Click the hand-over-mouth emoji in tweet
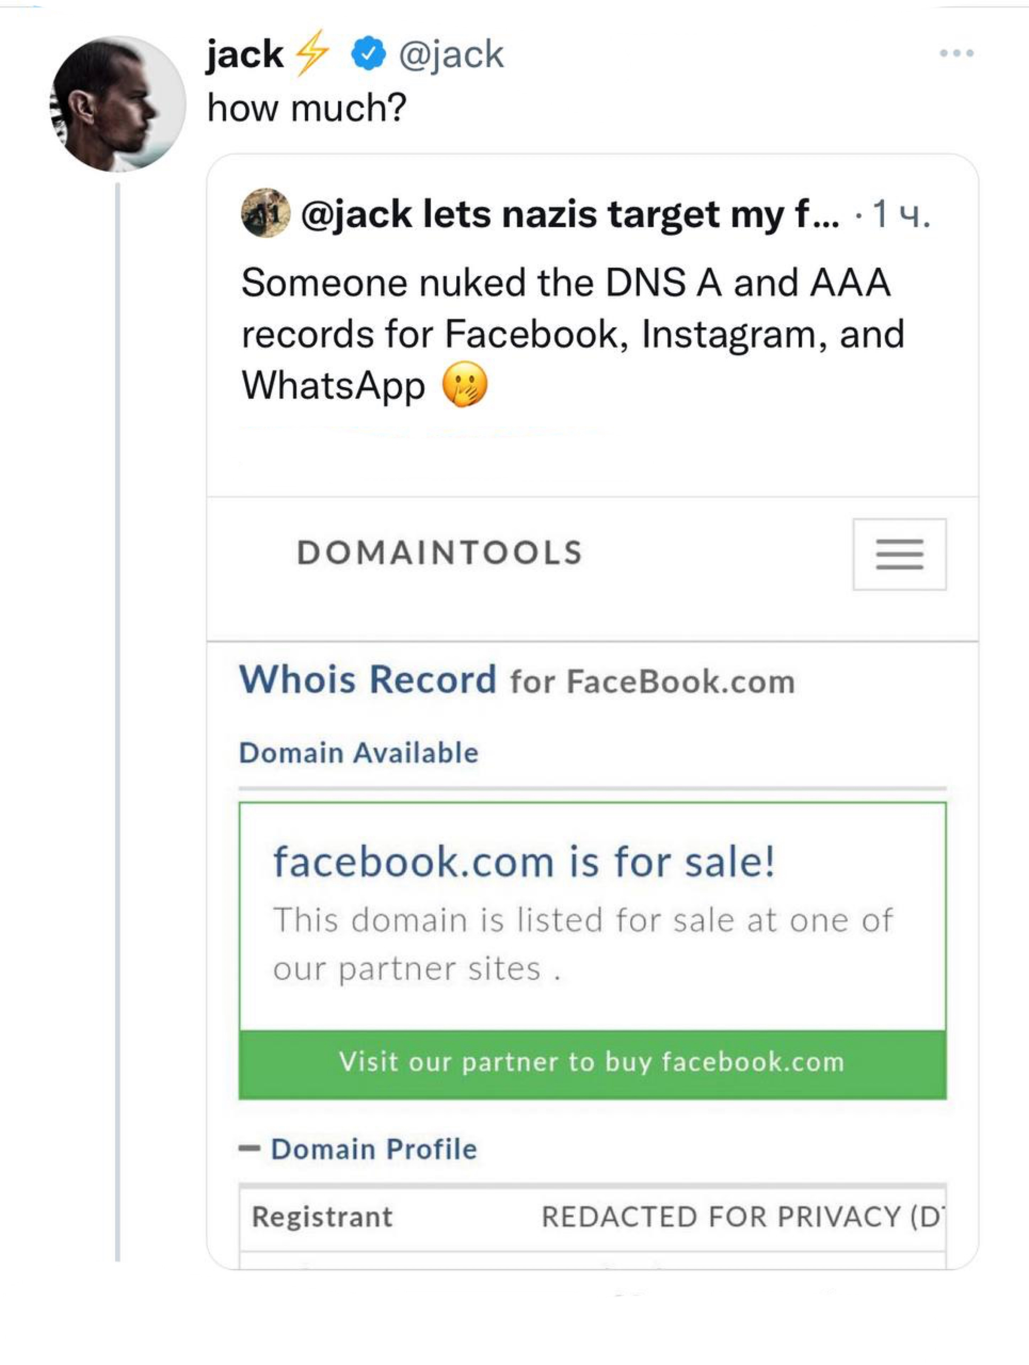This screenshot has height=1365, width=1029. 464,385
